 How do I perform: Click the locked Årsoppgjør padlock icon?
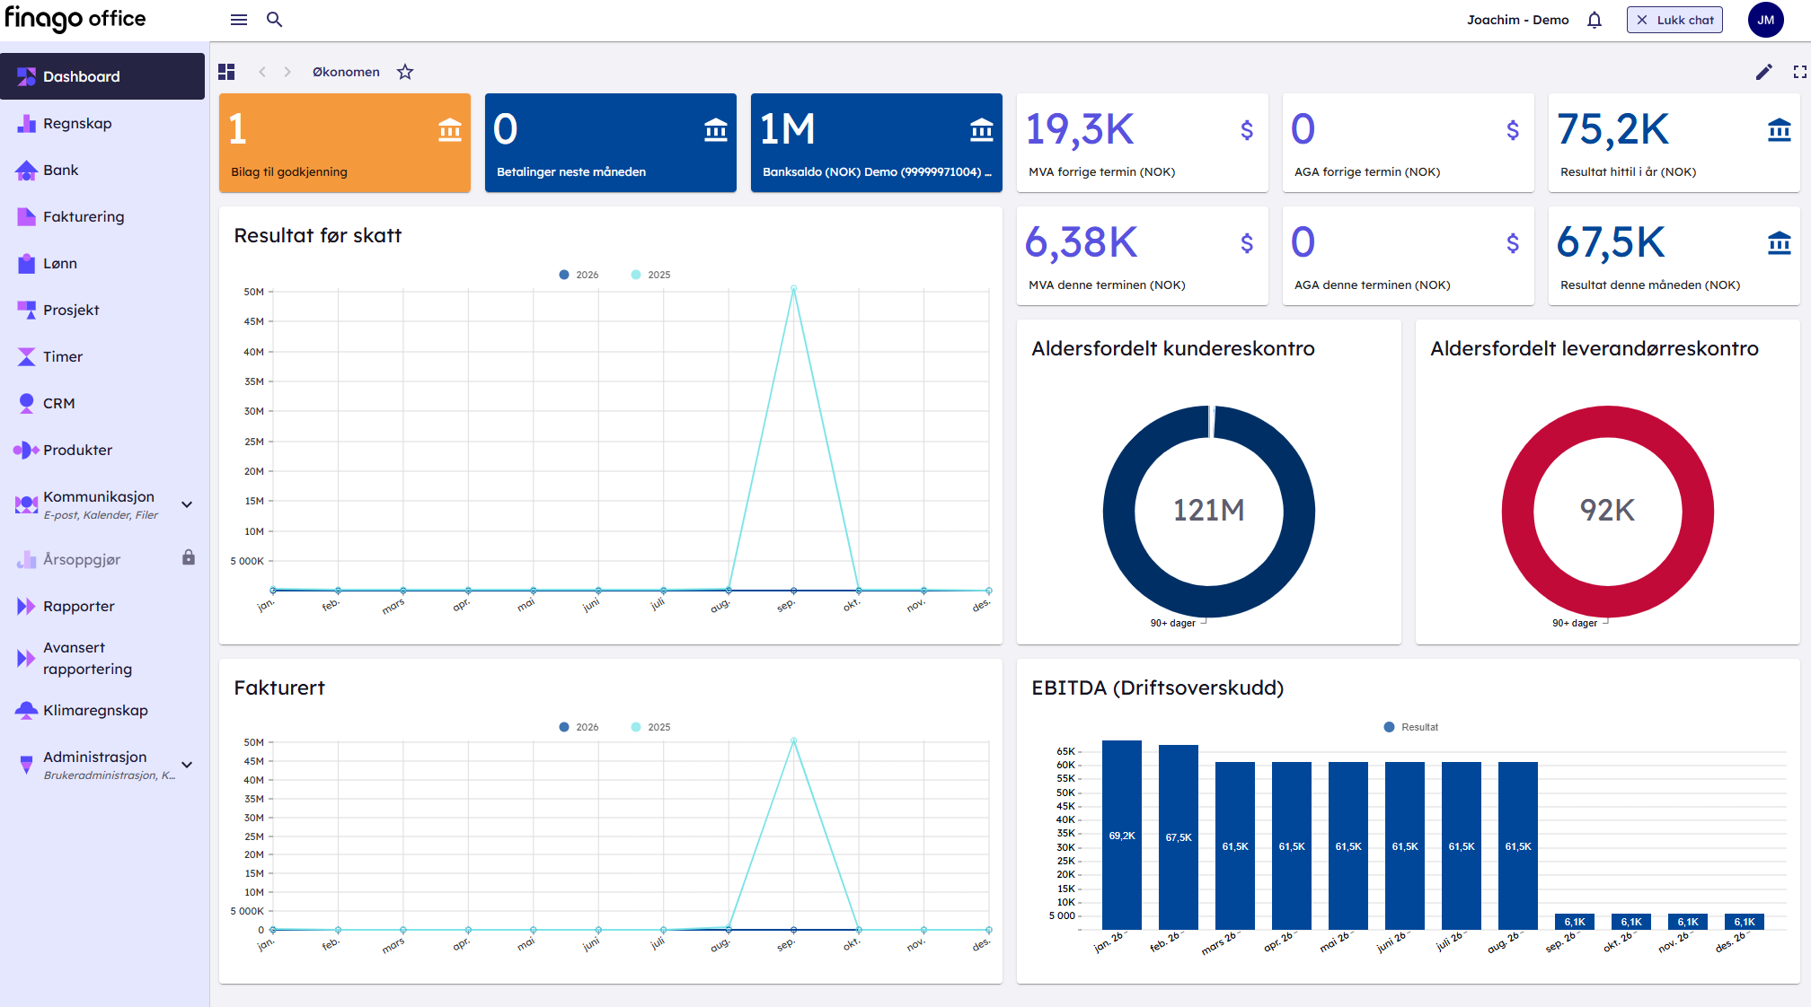coord(189,558)
